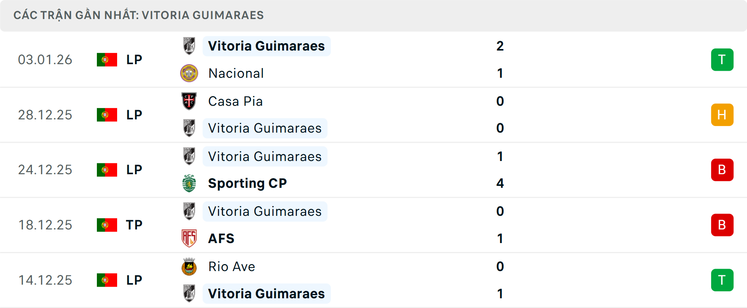Select the Portugal flag beside the TP match
Screen dimensions: 747x308
click(x=107, y=225)
